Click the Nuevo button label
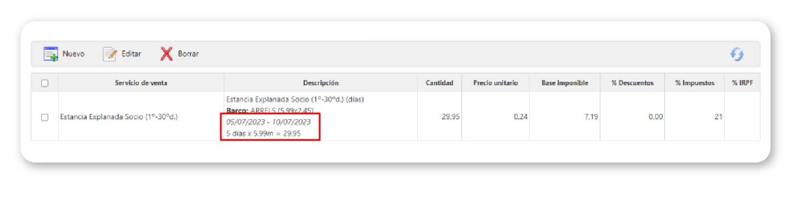The image size is (791, 199). pos(73,54)
